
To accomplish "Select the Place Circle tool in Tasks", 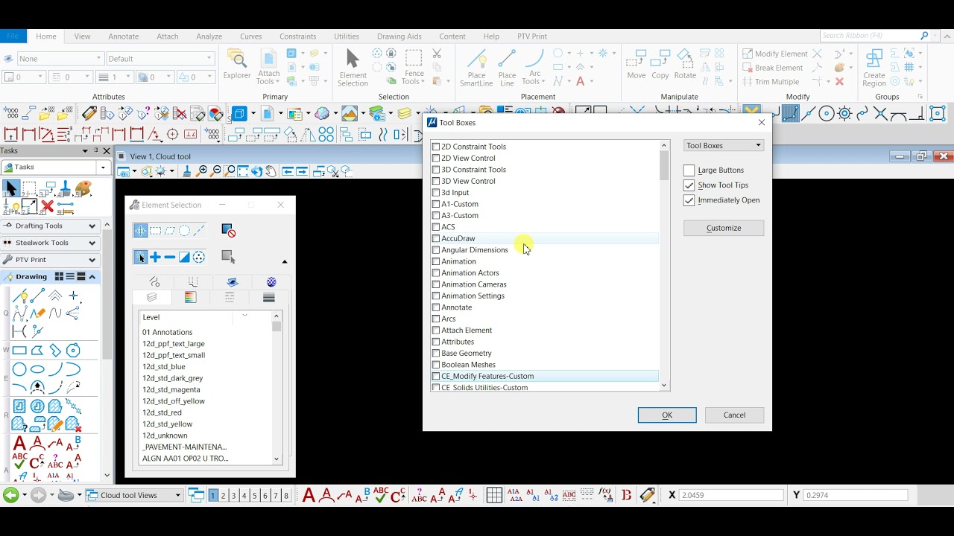I will [19, 369].
